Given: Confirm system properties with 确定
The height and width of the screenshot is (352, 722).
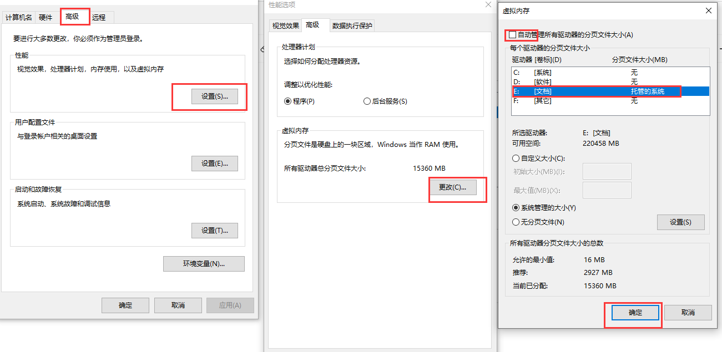Looking at the screenshot, I should pyautogui.click(x=125, y=305).
